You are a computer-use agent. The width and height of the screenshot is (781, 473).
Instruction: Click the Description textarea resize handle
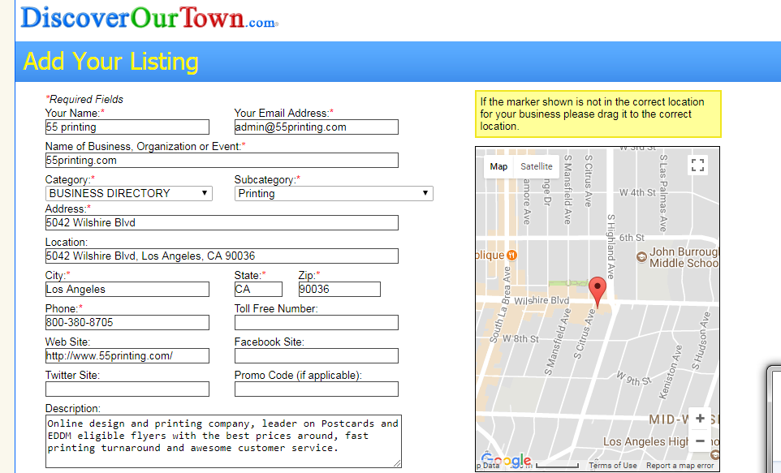coord(397,463)
